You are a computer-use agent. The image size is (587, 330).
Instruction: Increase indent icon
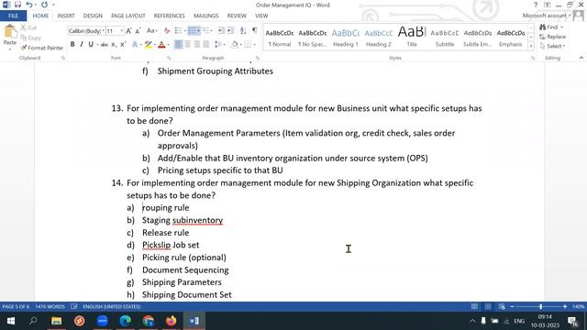pyautogui.click(x=230, y=30)
